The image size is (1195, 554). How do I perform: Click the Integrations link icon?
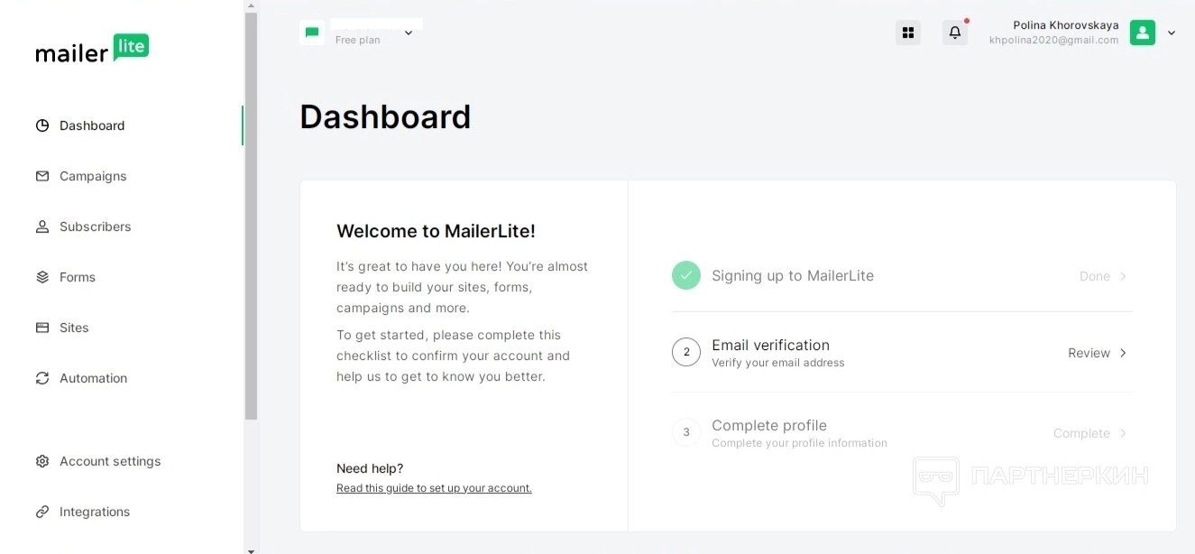tap(42, 512)
